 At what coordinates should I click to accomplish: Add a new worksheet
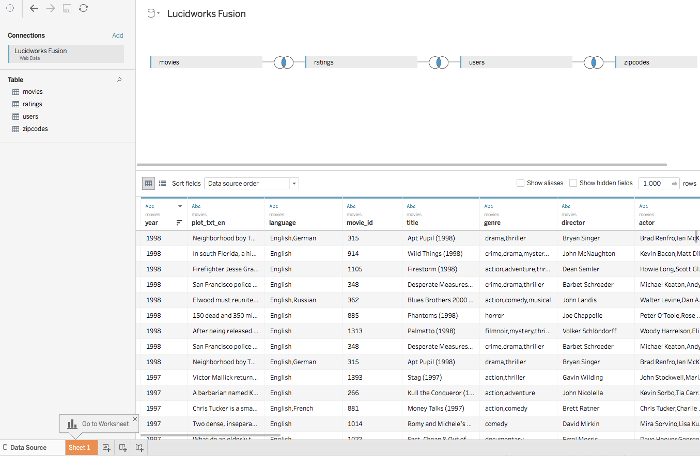pyautogui.click(x=106, y=448)
